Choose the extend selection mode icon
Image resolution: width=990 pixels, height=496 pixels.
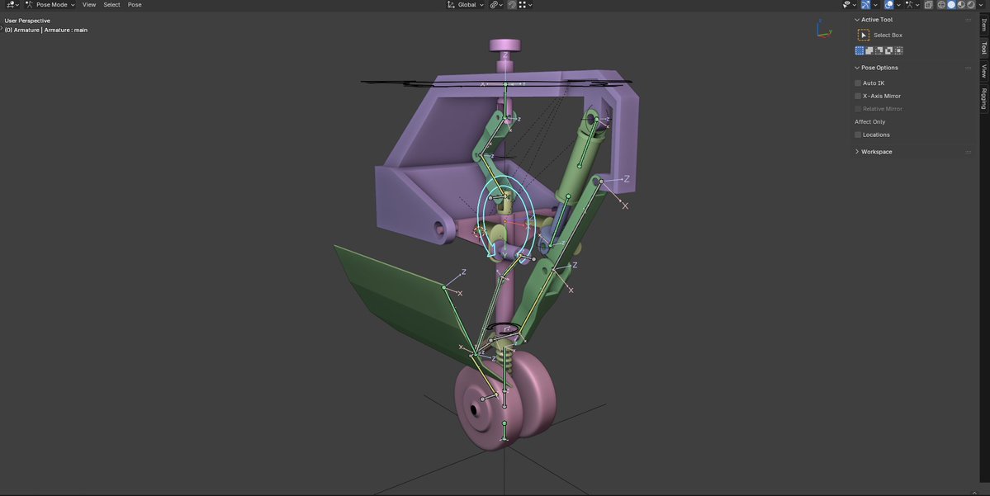click(x=869, y=50)
